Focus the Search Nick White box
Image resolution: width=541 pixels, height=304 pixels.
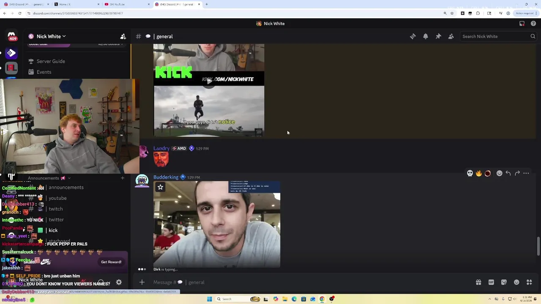point(495,36)
